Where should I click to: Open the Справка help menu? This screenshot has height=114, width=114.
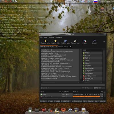[x=58, y=37]
